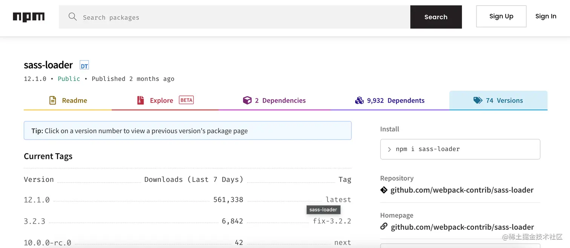Select version 3.2.3 in Current Tags

pos(35,221)
